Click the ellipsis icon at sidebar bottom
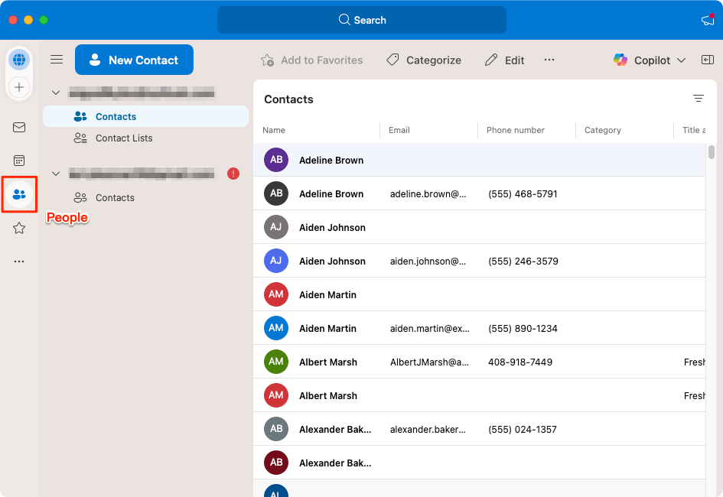 pos(19,261)
